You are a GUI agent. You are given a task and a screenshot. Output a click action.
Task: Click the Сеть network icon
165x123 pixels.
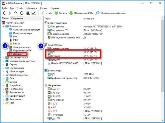click(7, 79)
